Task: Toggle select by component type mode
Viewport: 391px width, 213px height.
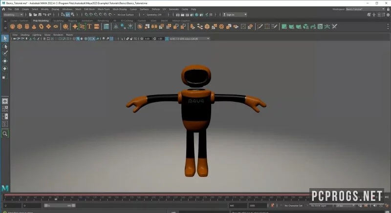Action: 72,15
